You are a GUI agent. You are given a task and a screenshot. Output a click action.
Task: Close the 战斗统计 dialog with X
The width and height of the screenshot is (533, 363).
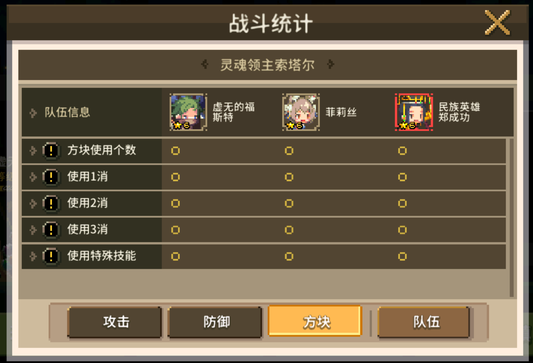pyautogui.click(x=497, y=23)
